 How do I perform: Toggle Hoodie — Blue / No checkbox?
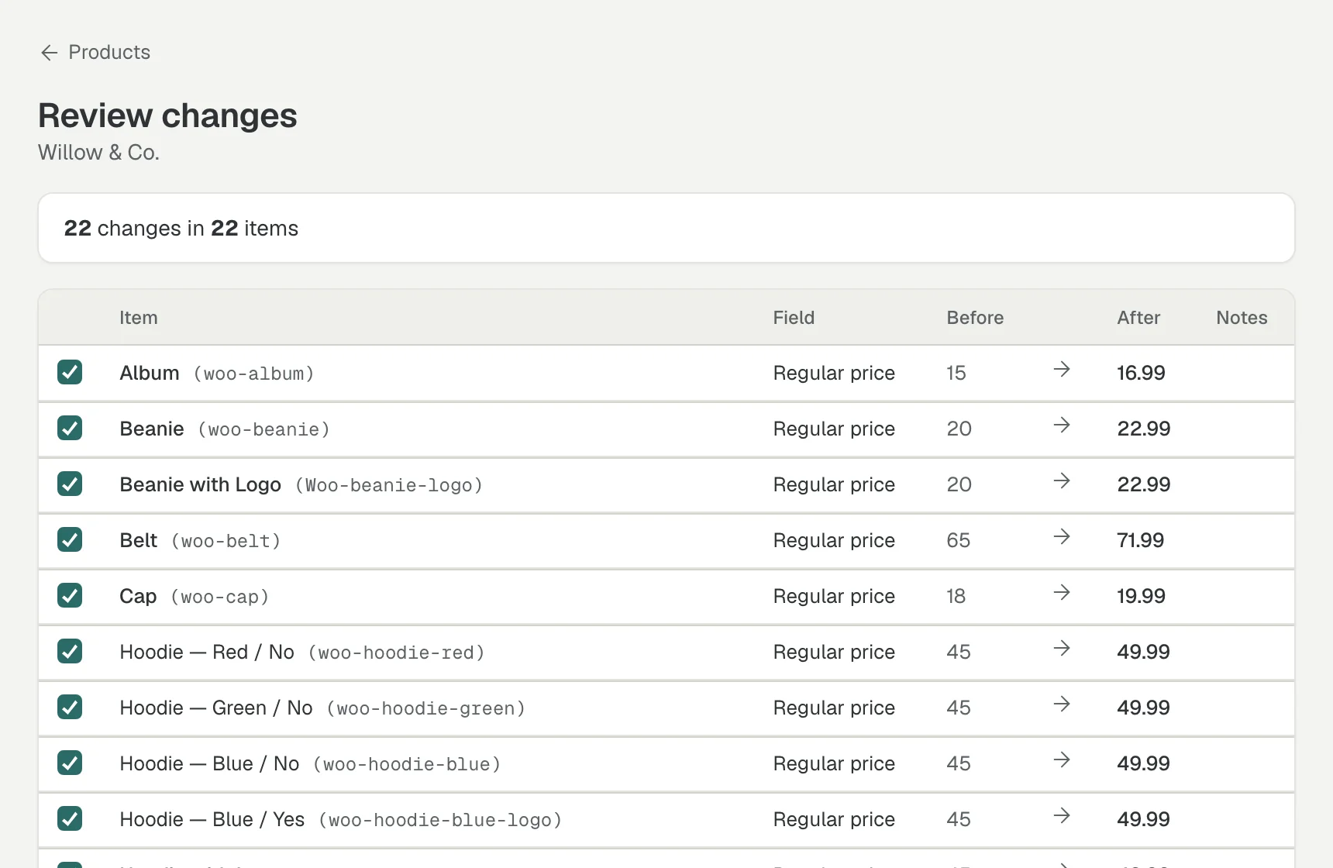[70, 763]
